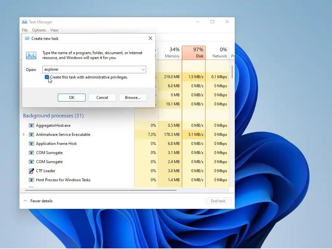
Task: Select CTF Loader process name
Action: click(45, 171)
